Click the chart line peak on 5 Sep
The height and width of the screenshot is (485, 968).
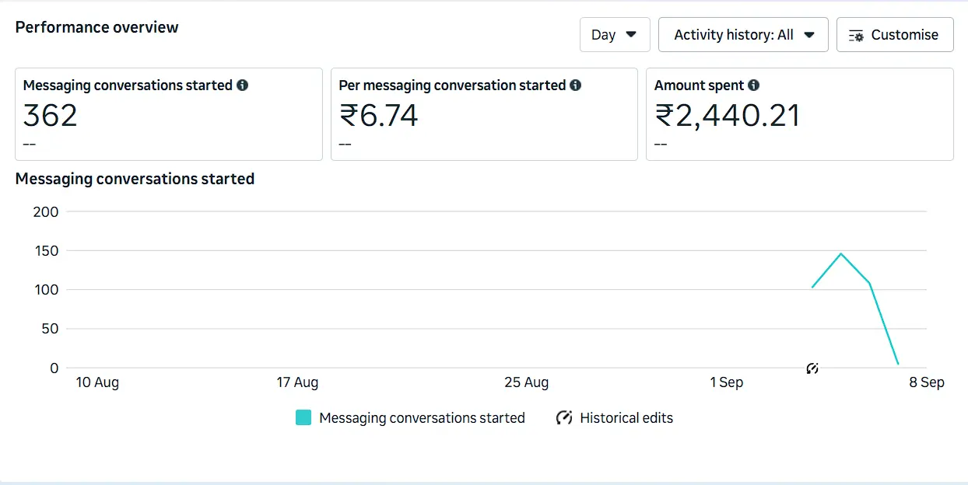coord(840,254)
